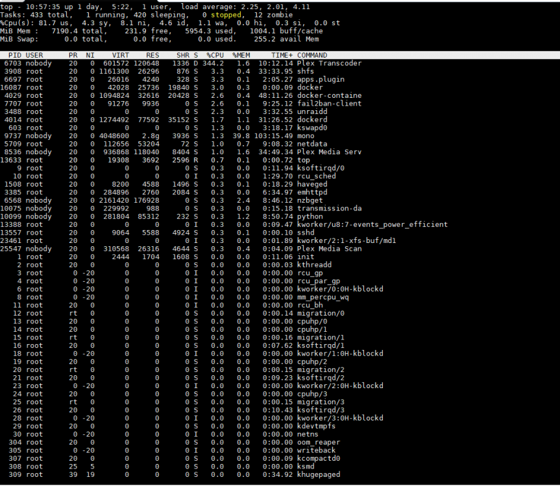Click the emhttpd process name

click(312, 192)
